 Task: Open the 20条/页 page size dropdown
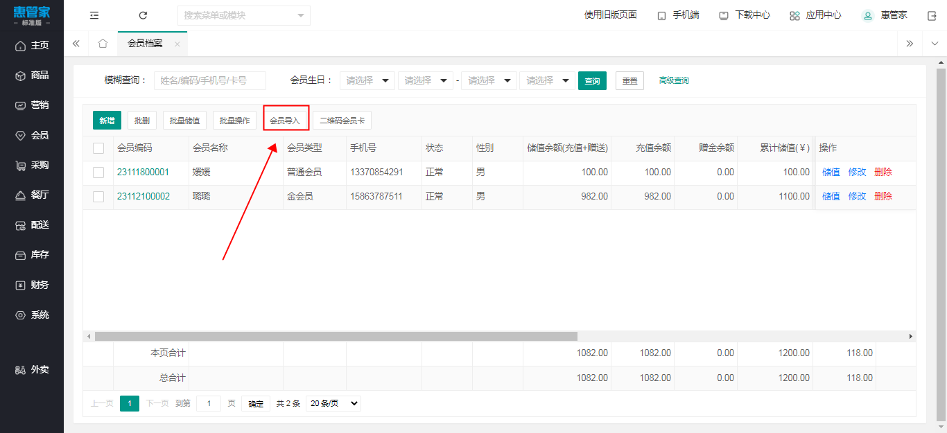pyautogui.click(x=333, y=403)
